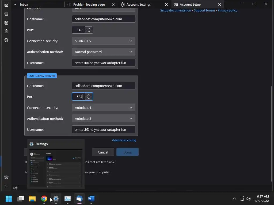This screenshot has width=274, height=205.
Task: Increase outgoing port 587 with up arrow
Action: pos(89,95)
